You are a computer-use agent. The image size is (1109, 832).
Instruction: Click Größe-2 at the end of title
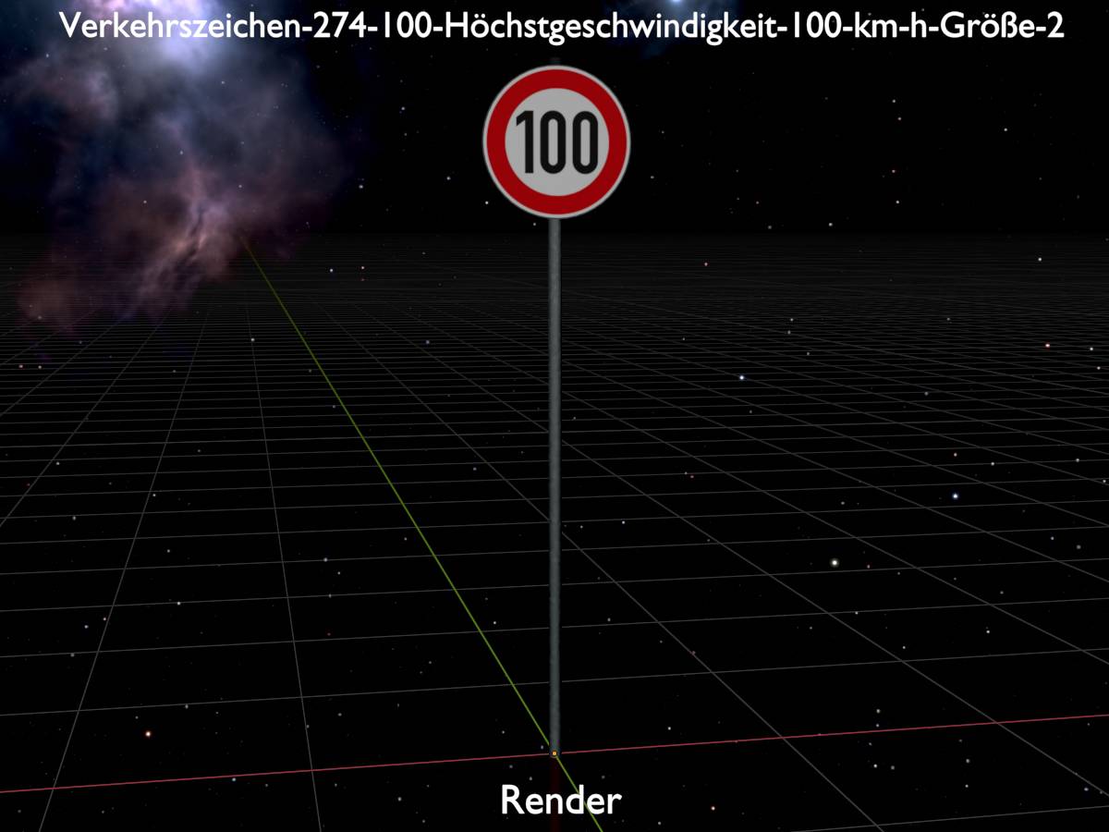pos(1012,26)
